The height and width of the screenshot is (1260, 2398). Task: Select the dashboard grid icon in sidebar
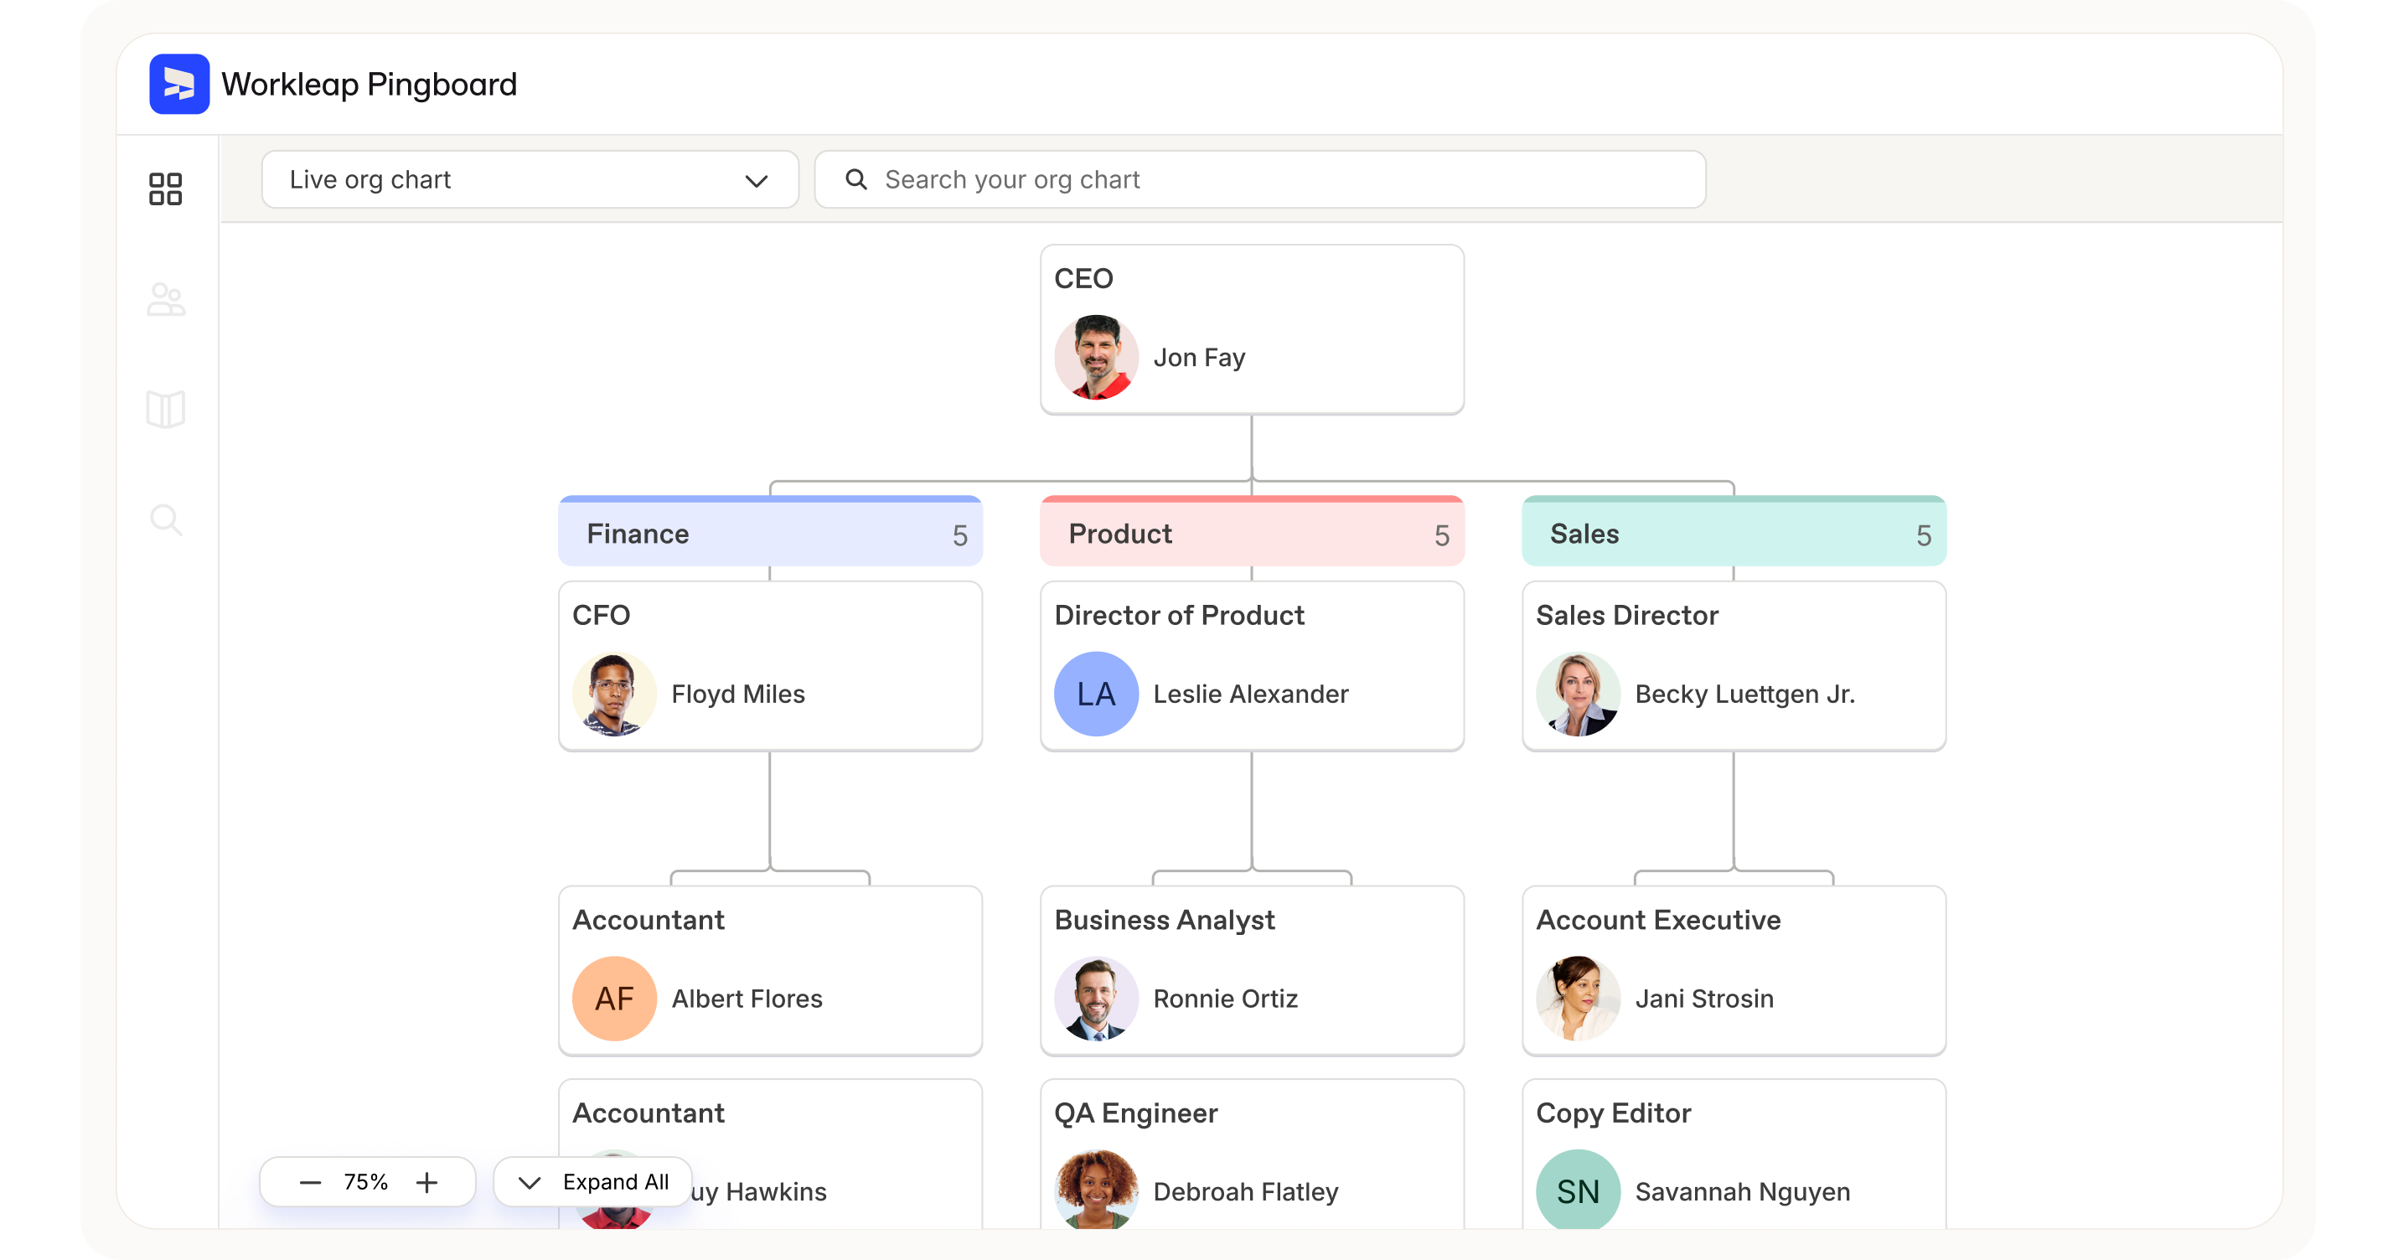coord(166,188)
